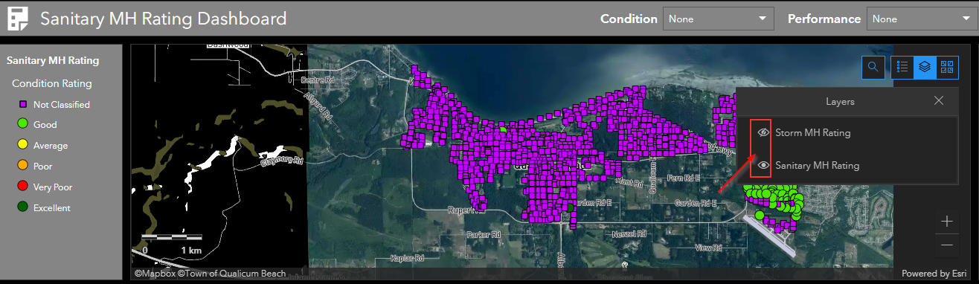Click the Excellent dark green legend symbol
979x284 pixels.
(x=23, y=207)
